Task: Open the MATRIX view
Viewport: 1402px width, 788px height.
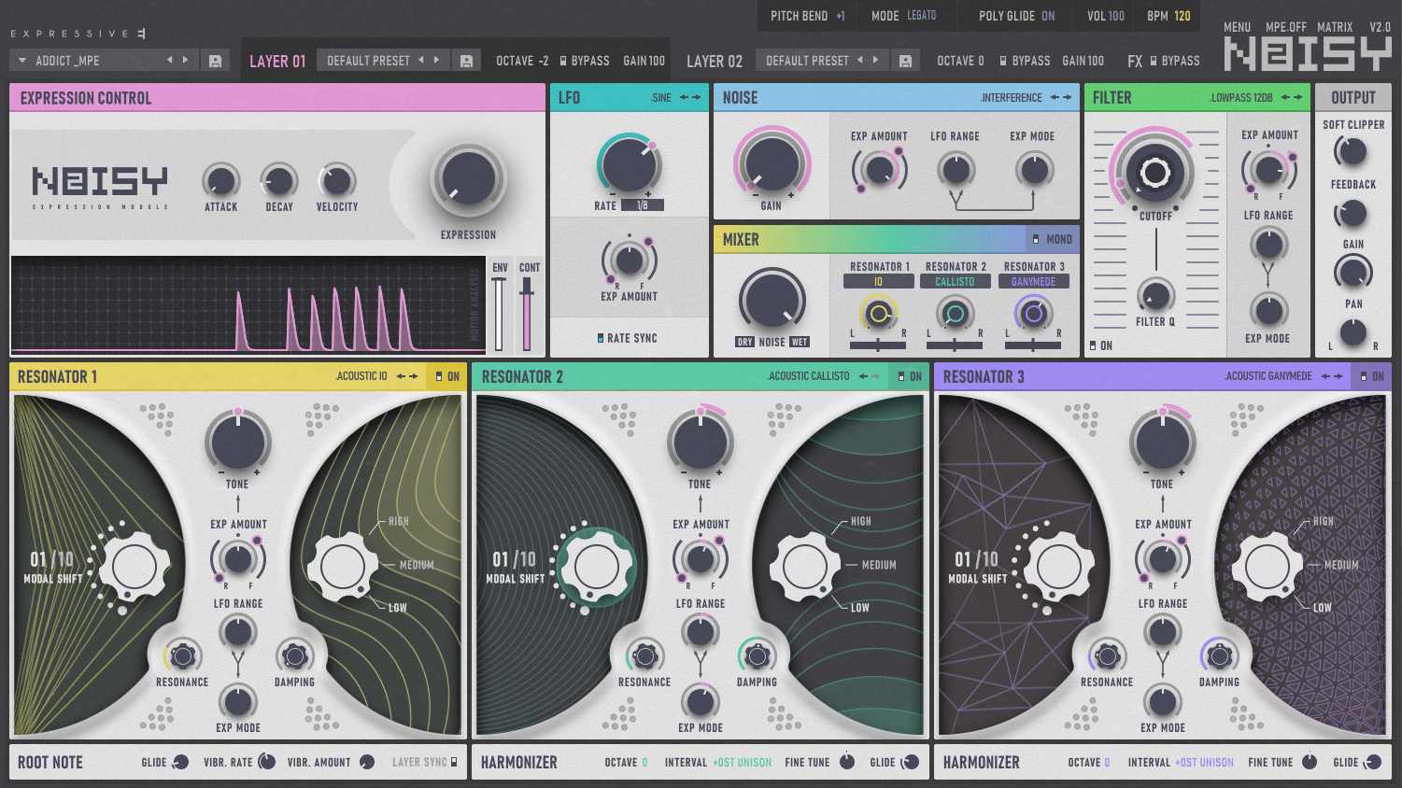Action: click(1334, 27)
